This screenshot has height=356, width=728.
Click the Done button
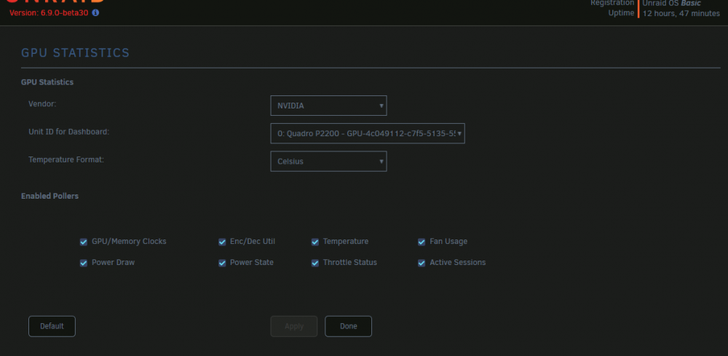pyautogui.click(x=348, y=326)
